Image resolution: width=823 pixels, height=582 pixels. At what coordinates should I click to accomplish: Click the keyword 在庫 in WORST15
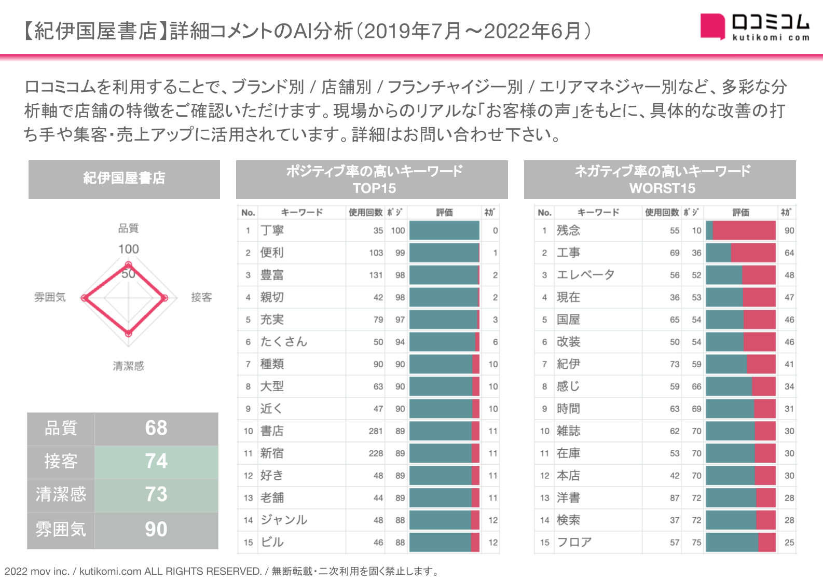(x=568, y=453)
